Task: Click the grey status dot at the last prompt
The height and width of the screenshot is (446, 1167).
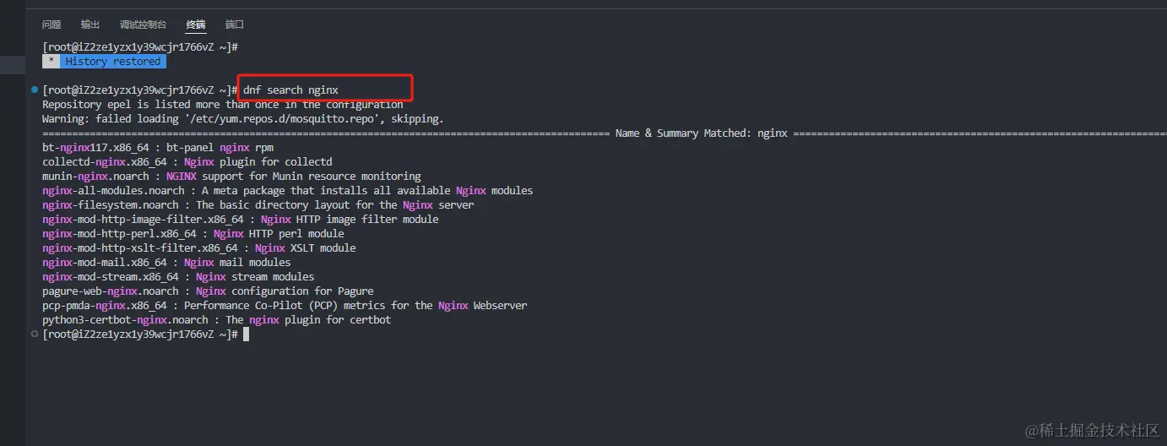Action: point(35,334)
